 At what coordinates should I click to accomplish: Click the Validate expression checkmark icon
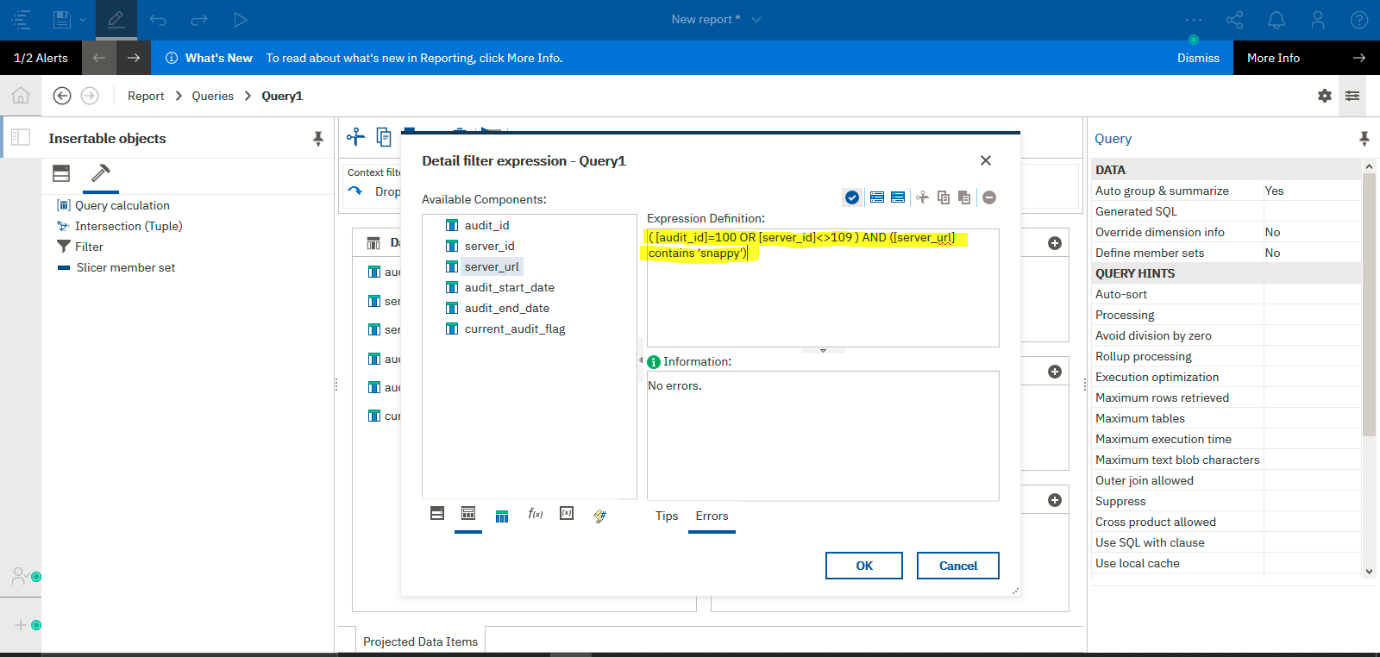click(x=851, y=197)
